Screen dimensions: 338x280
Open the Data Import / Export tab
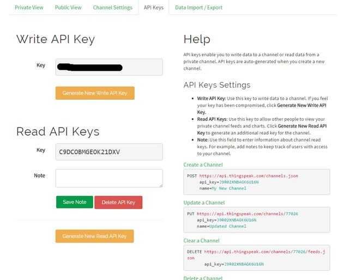tap(198, 8)
